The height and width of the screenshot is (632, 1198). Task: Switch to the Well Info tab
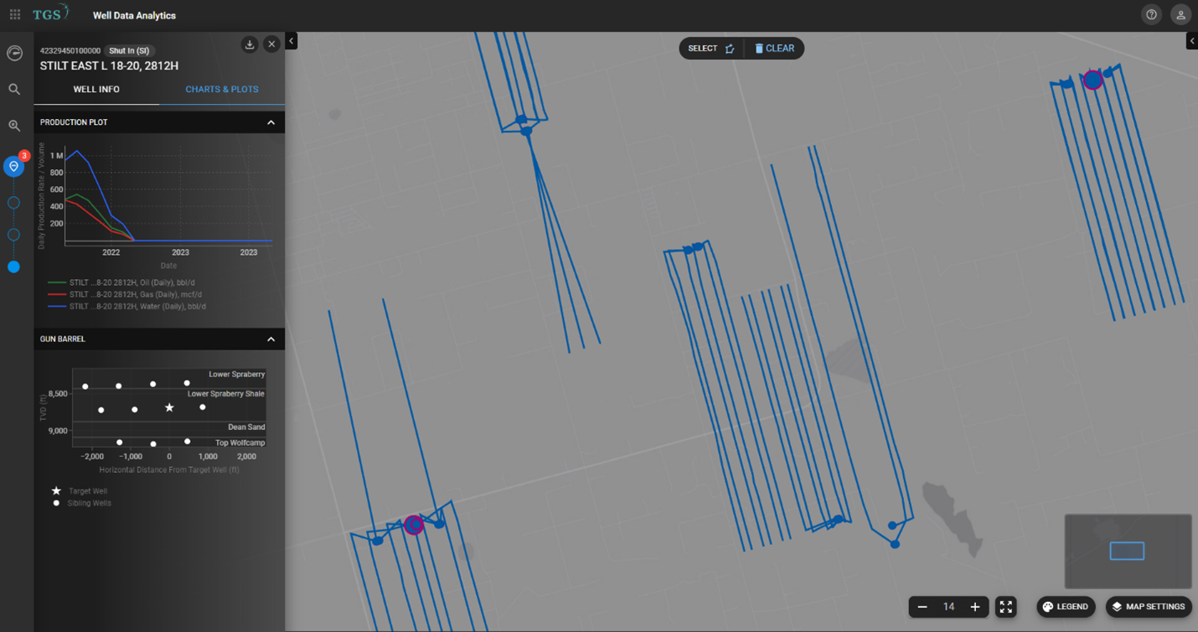[96, 89]
